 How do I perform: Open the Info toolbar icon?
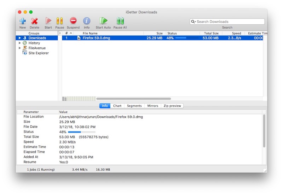(87, 21)
